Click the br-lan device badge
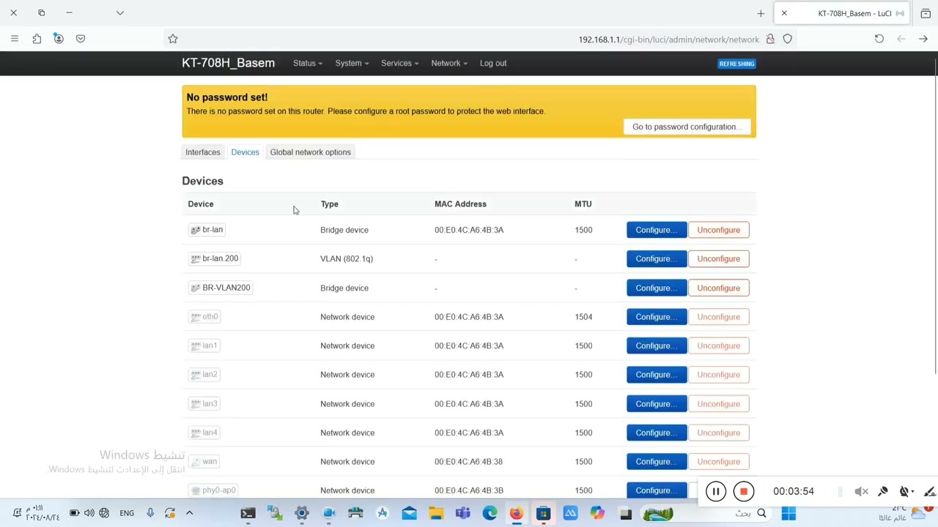 [x=207, y=230]
